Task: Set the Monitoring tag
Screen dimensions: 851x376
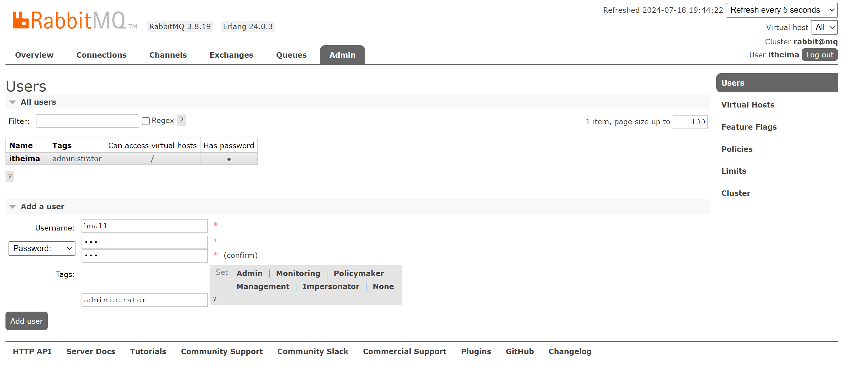Action: click(x=298, y=273)
